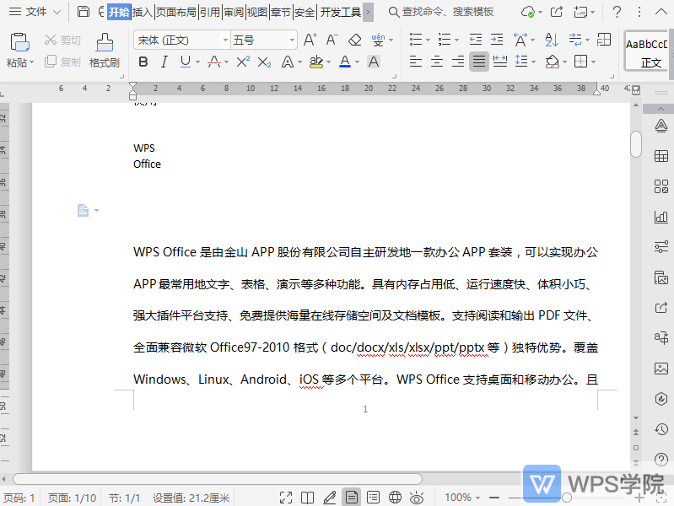Apply italic formatting
Image resolution: width=674 pixels, height=506 pixels.
point(164,62)
